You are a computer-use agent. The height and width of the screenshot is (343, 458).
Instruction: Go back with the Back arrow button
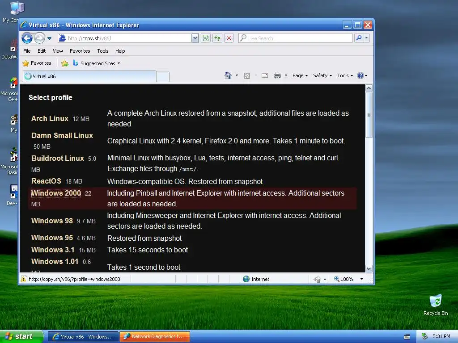tap(27, 38)
